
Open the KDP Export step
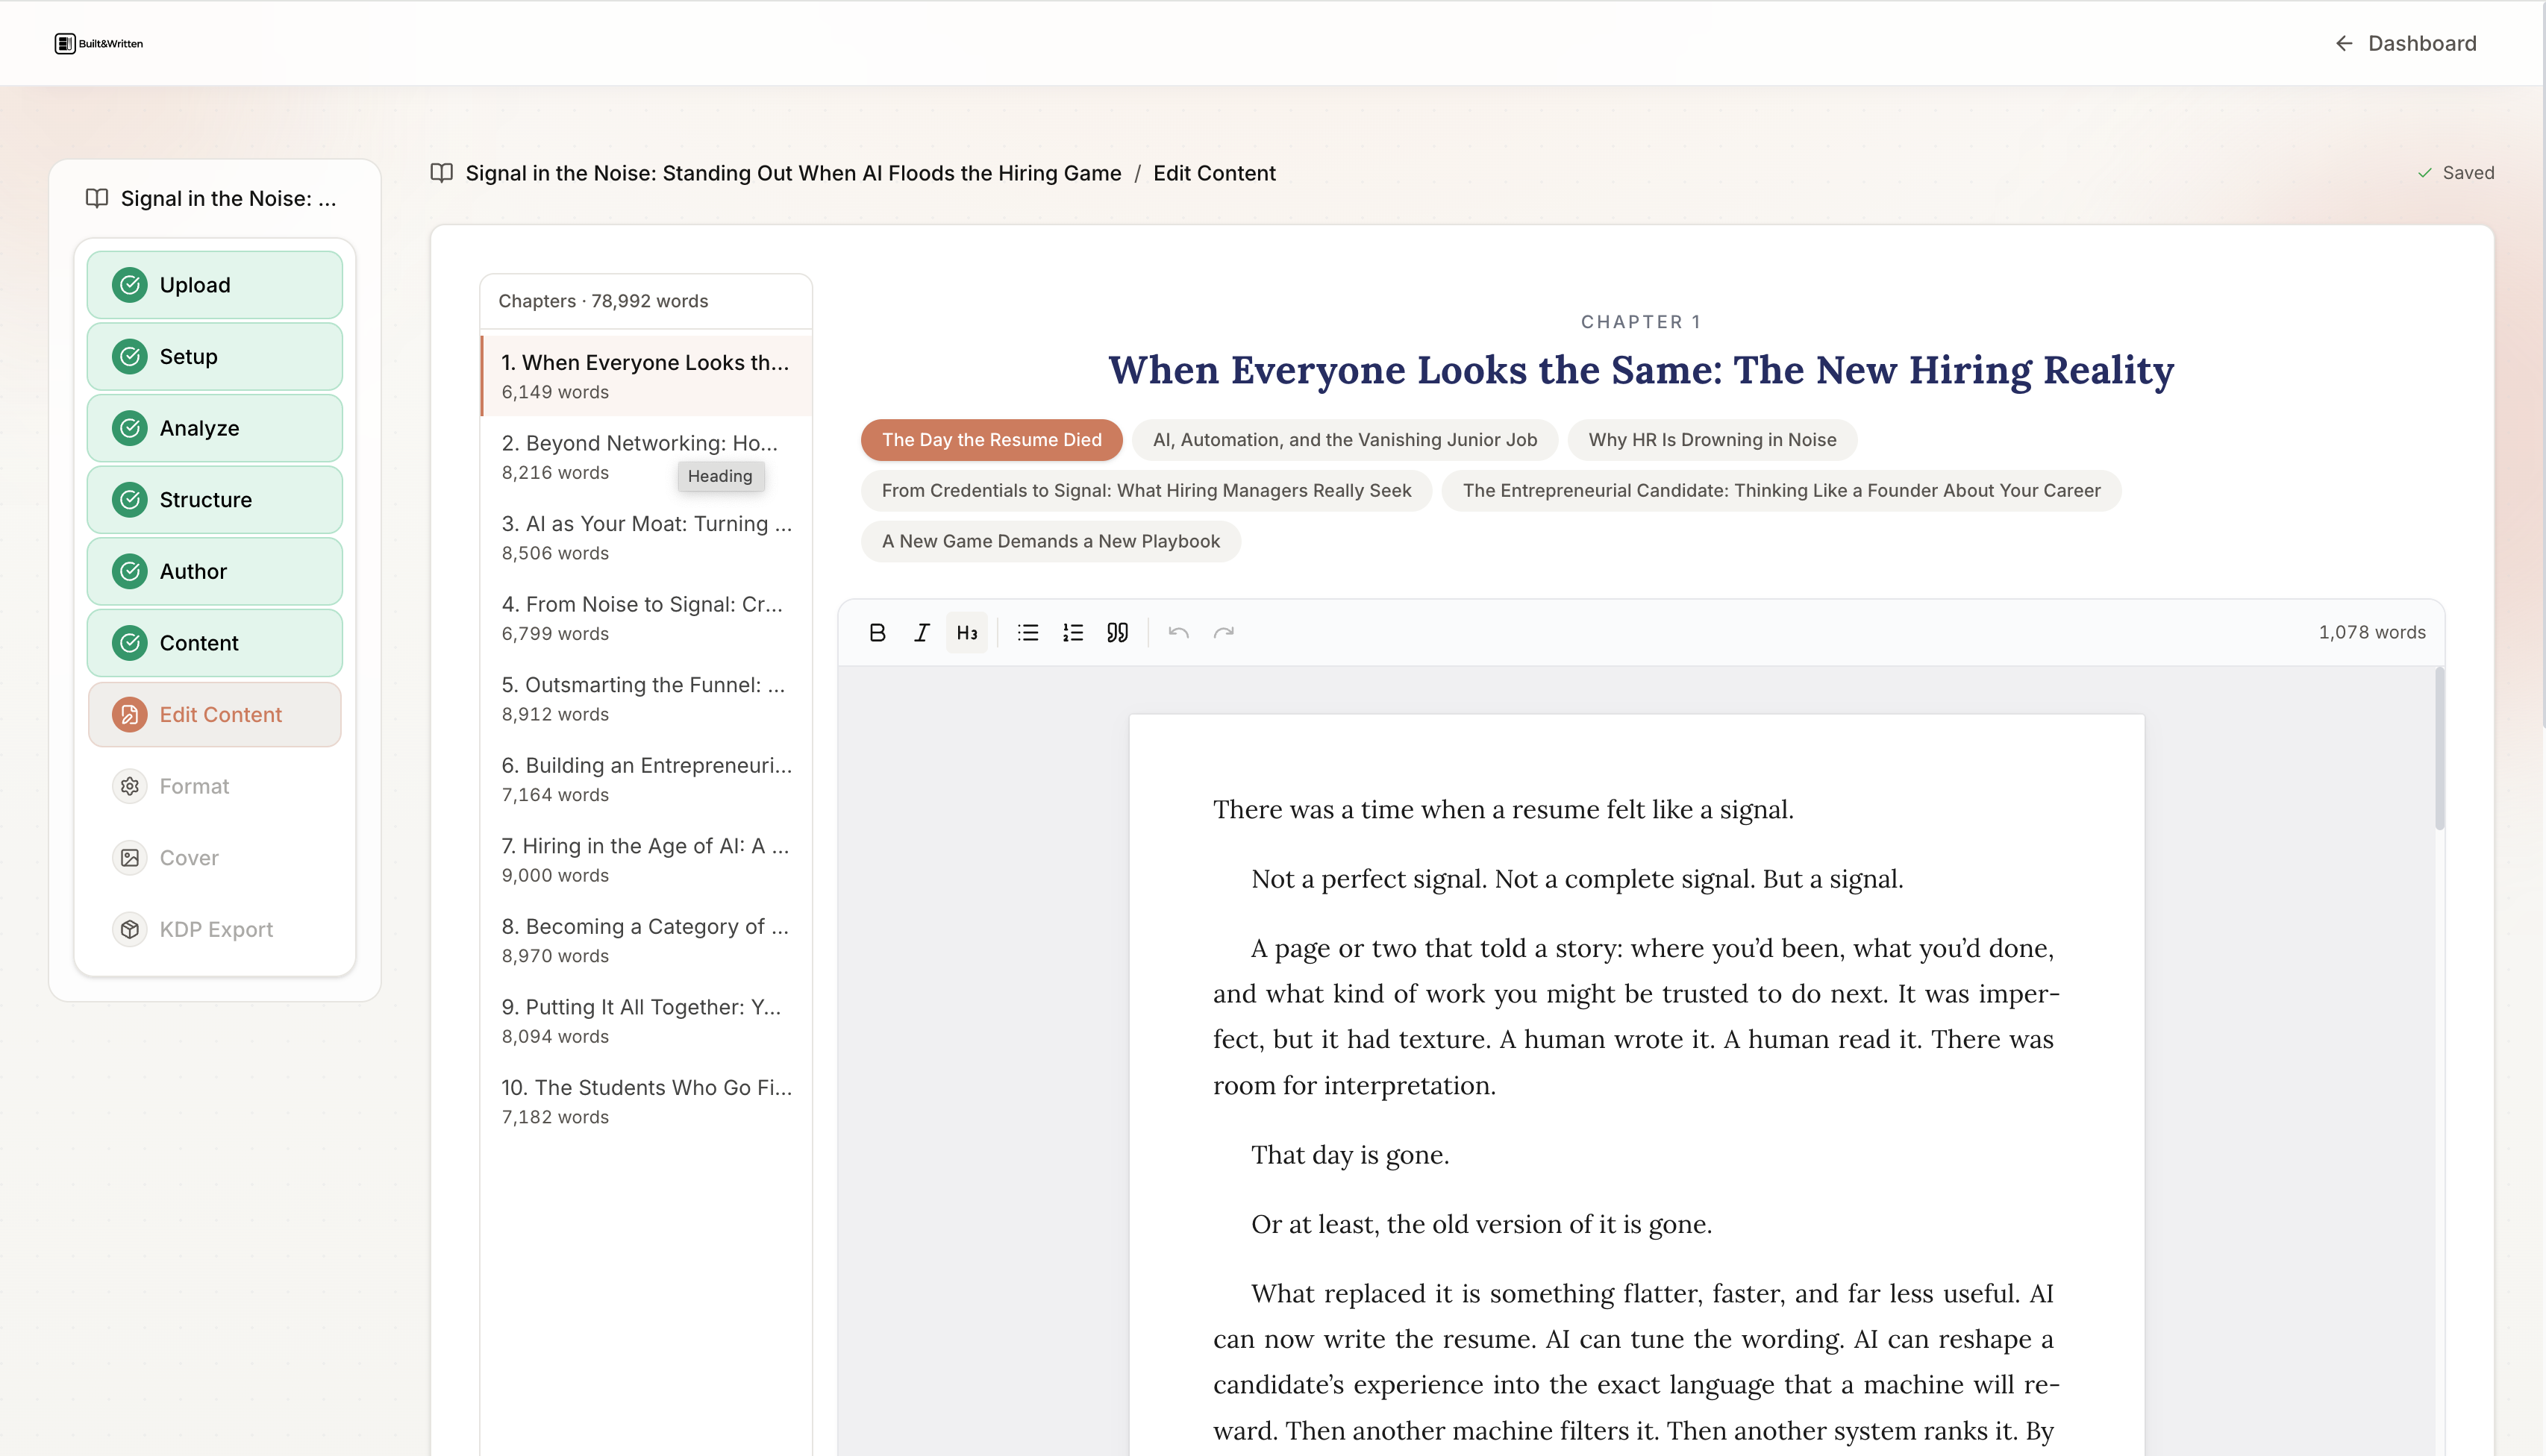coord(216,929)
